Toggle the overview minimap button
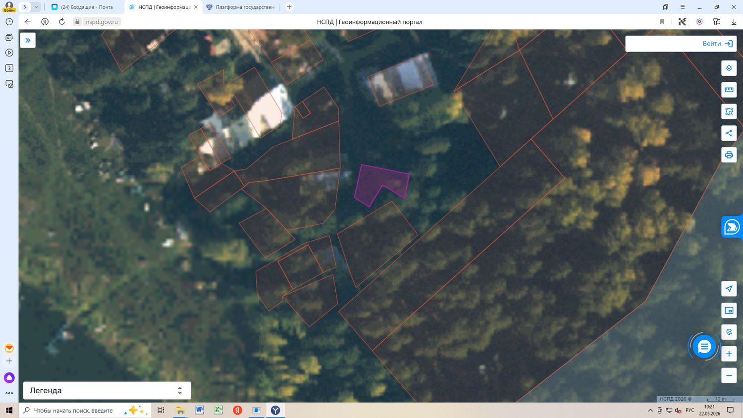 pos(729,311)
